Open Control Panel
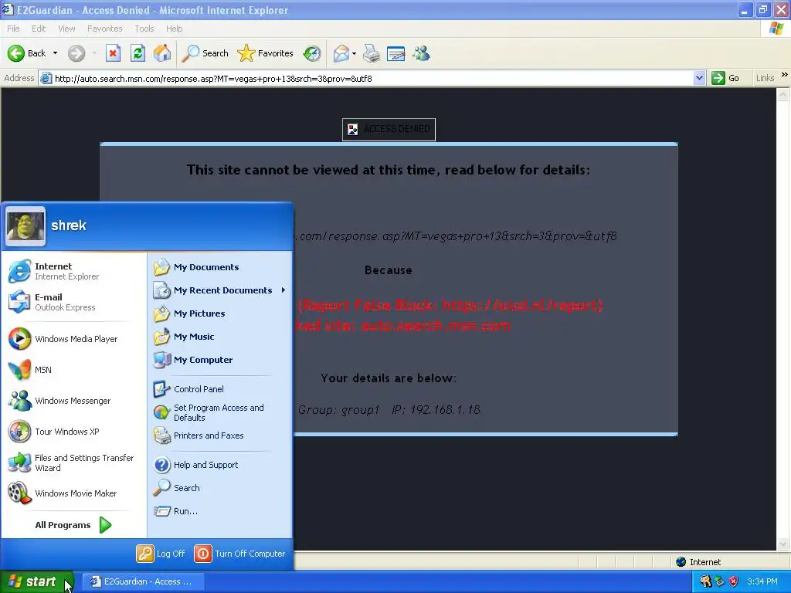Viewport: 791px width, 593px height. pos(220,389)
